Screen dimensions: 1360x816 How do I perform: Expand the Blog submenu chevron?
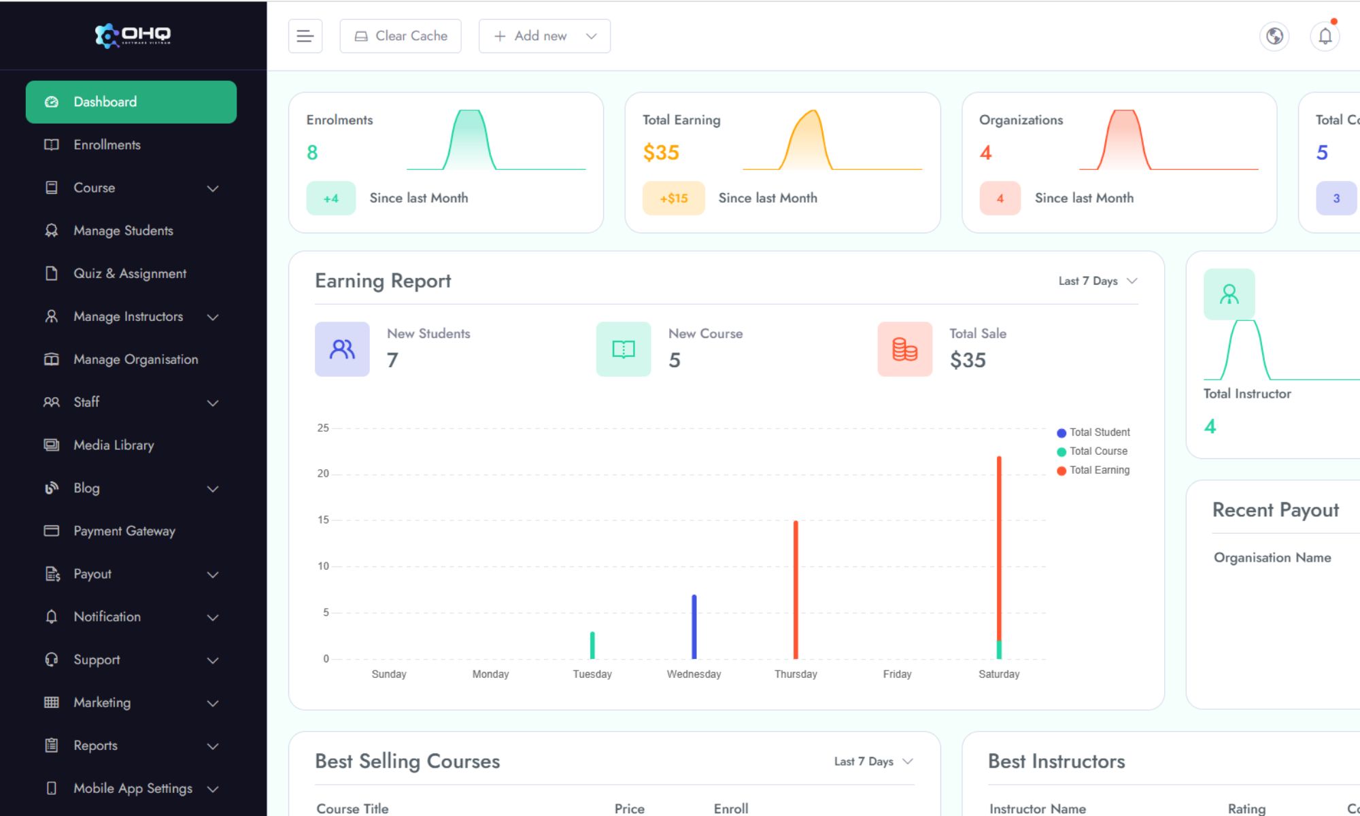[213, 488]
